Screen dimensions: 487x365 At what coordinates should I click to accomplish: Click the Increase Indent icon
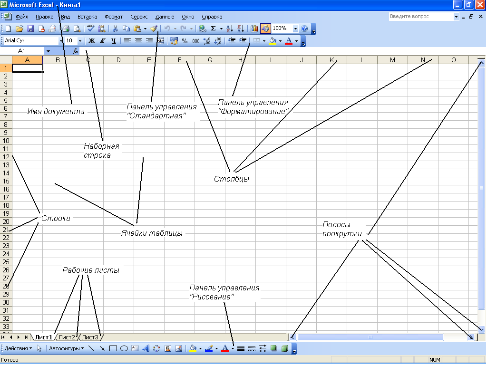pyautogui.click(x=243, y=41)
